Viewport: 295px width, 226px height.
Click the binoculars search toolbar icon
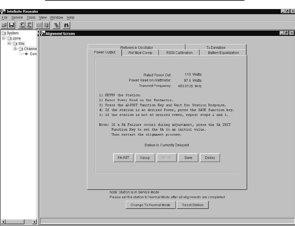[x=66, y=25]
